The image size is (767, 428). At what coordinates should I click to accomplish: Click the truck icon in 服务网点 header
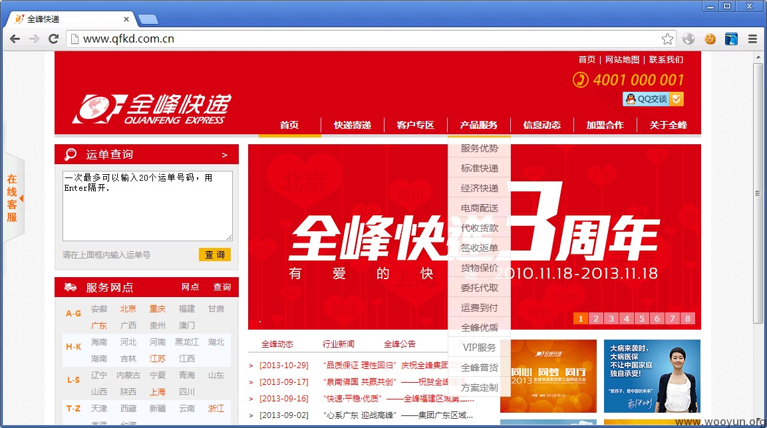click(x=71, y=287)
